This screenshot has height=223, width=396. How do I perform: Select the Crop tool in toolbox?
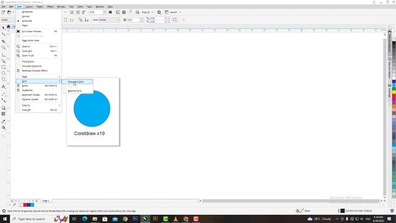tap(4, 41)
